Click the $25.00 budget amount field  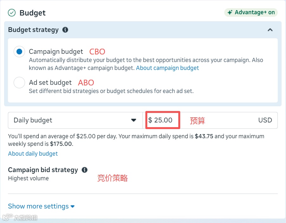tap(163, 120)
